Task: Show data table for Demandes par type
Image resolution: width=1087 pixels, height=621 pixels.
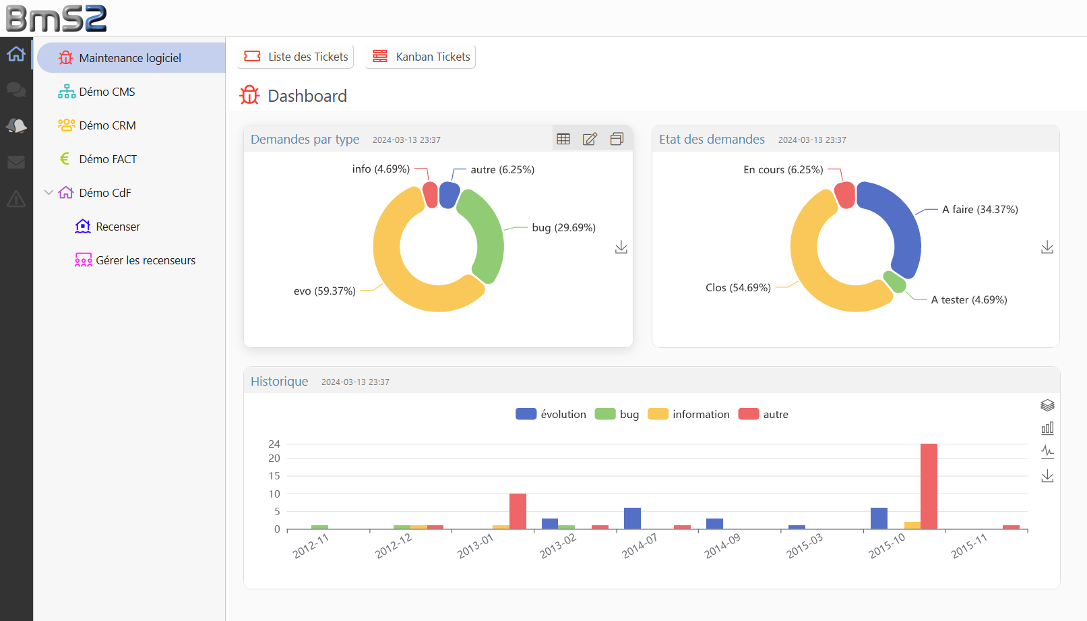Action: pos(563,139)
